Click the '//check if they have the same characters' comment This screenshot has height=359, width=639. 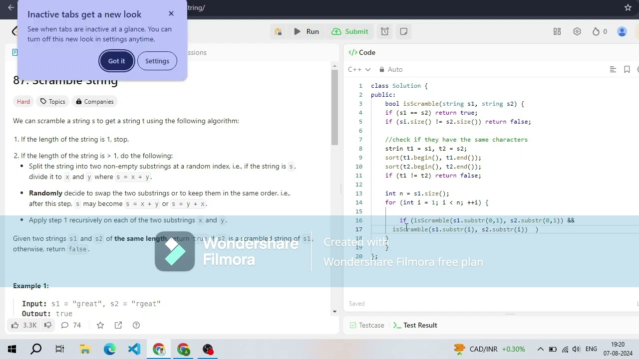[x=456, y=140]
